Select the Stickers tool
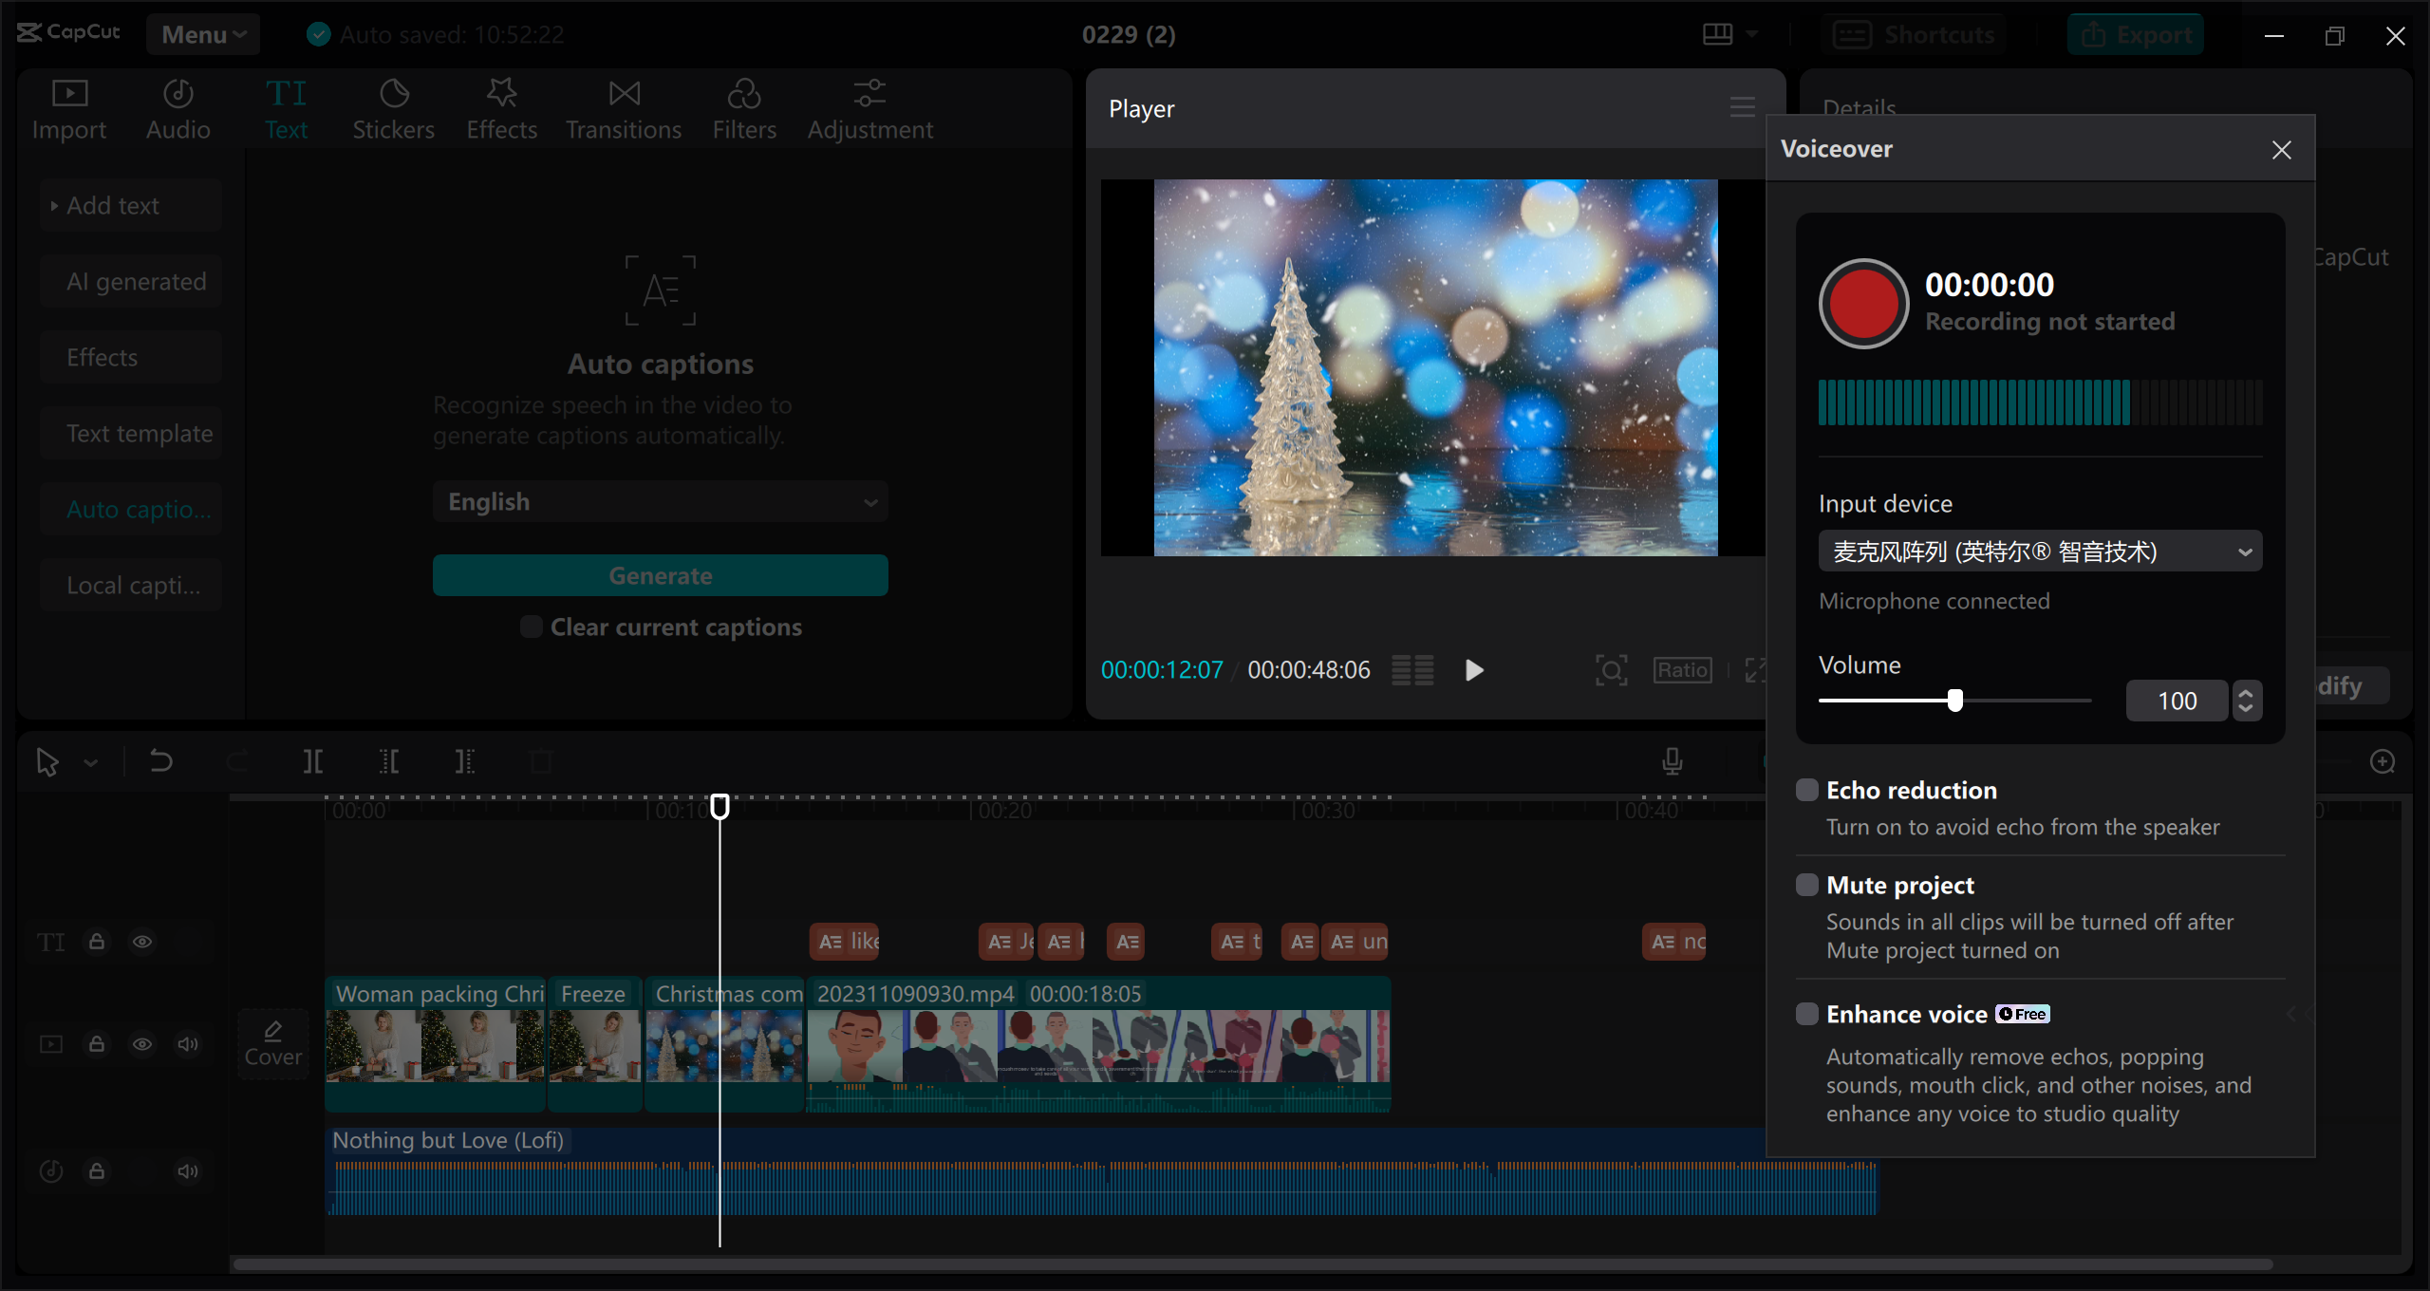 pos(393,107)
